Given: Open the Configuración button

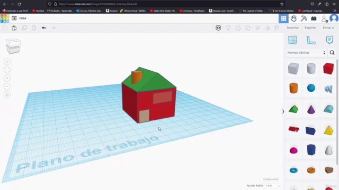Looking at the screenshot, I should [x=271, y=179].
